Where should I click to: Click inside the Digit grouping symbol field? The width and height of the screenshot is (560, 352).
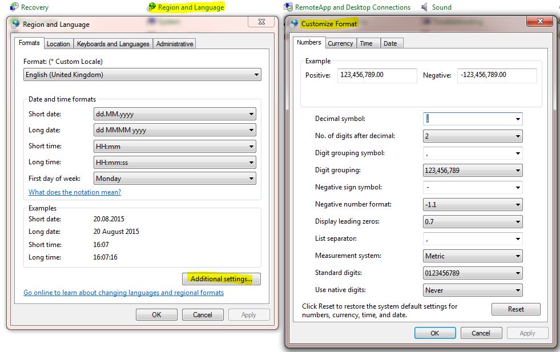tap(468, 153)
